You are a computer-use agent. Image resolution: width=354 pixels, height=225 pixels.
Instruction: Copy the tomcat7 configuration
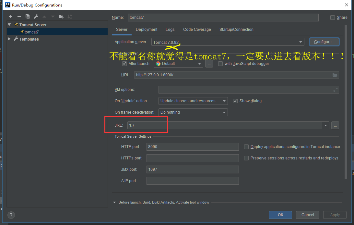click(27, 16)
